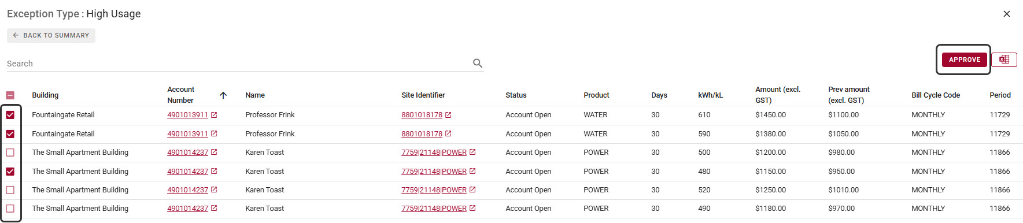
Task: Open account external-link icon in $1450.00 row
Action: (214, 115)
